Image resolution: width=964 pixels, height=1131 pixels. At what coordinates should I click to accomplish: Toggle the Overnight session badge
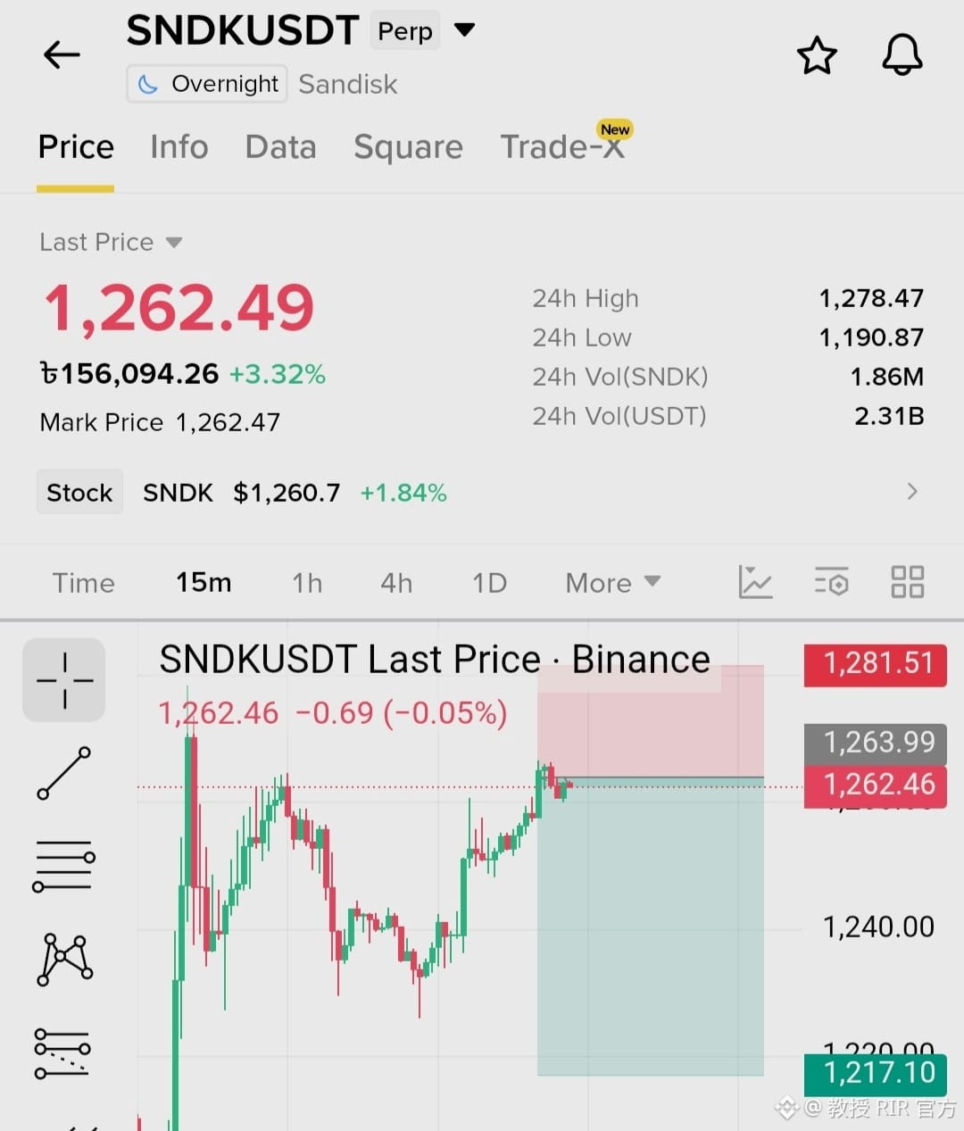[207, 84]
